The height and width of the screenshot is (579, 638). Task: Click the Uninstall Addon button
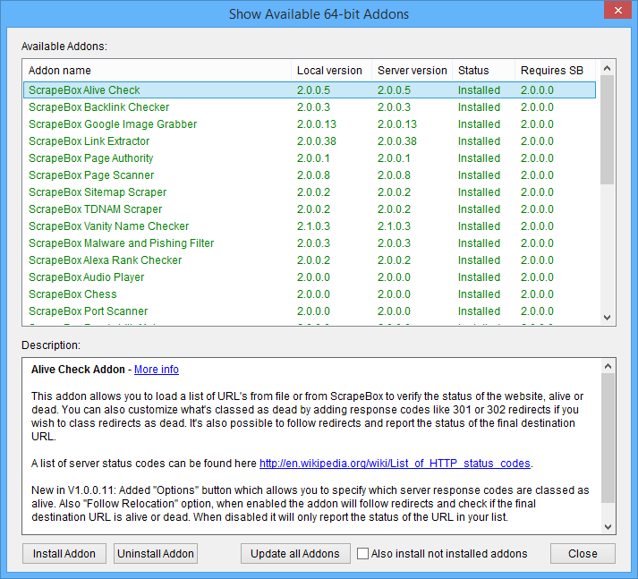point(156,553)
